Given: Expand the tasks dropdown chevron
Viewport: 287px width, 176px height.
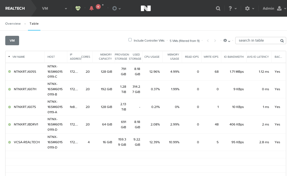Looking at the screenshot, I should coord(120,9).
